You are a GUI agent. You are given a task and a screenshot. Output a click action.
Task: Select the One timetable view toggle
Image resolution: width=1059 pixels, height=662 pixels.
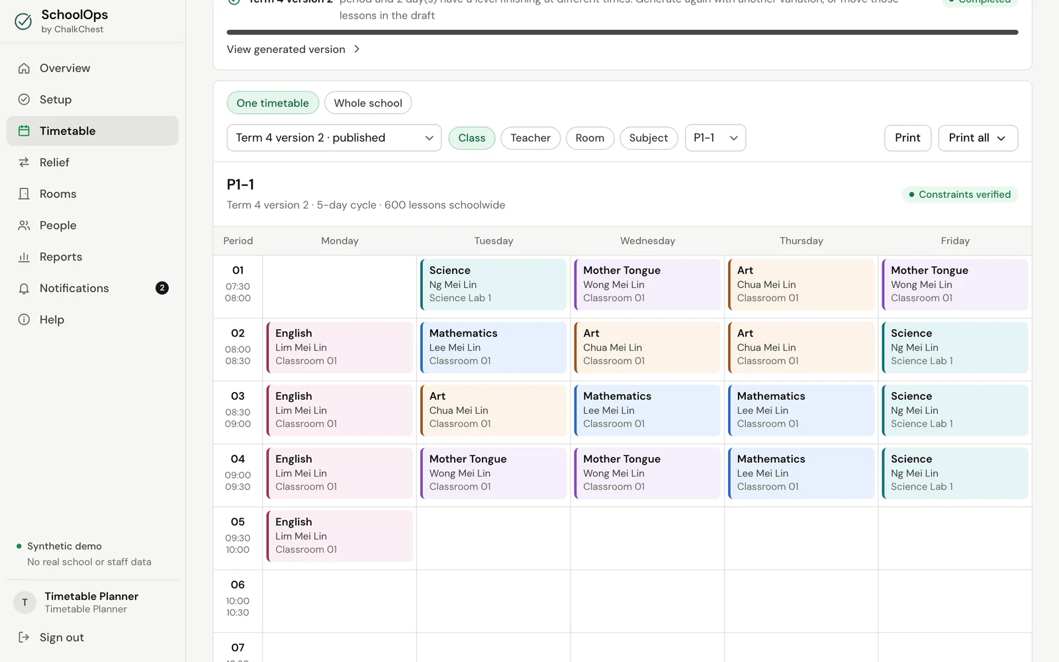point(273,103)
